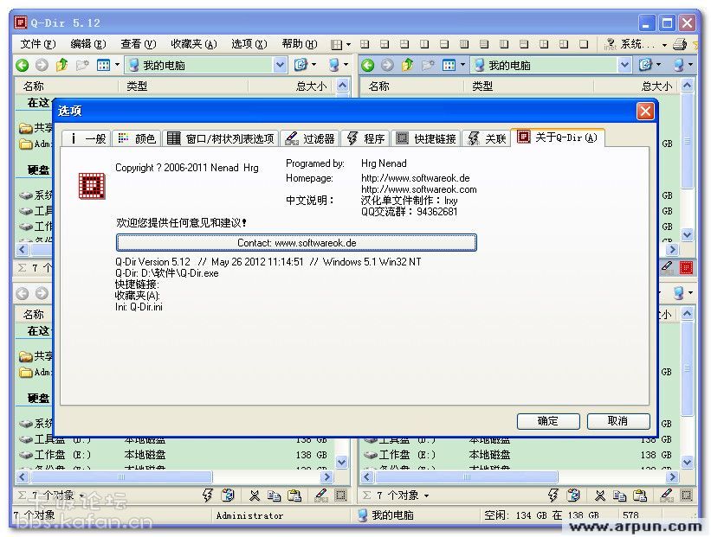
Task: Click the paste icon in bottom-left pane status bar
Action: pos(294,495)
